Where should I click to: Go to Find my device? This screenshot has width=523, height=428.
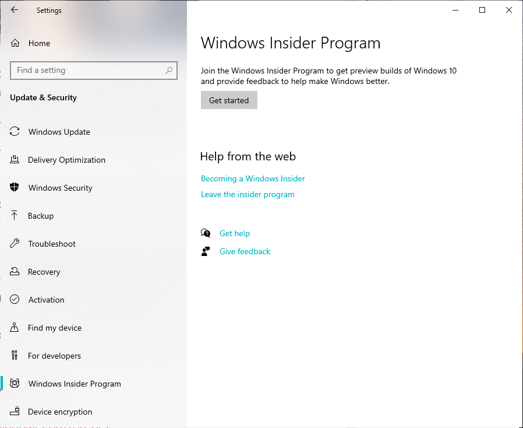pyautogui.click(x=54, y=328)
